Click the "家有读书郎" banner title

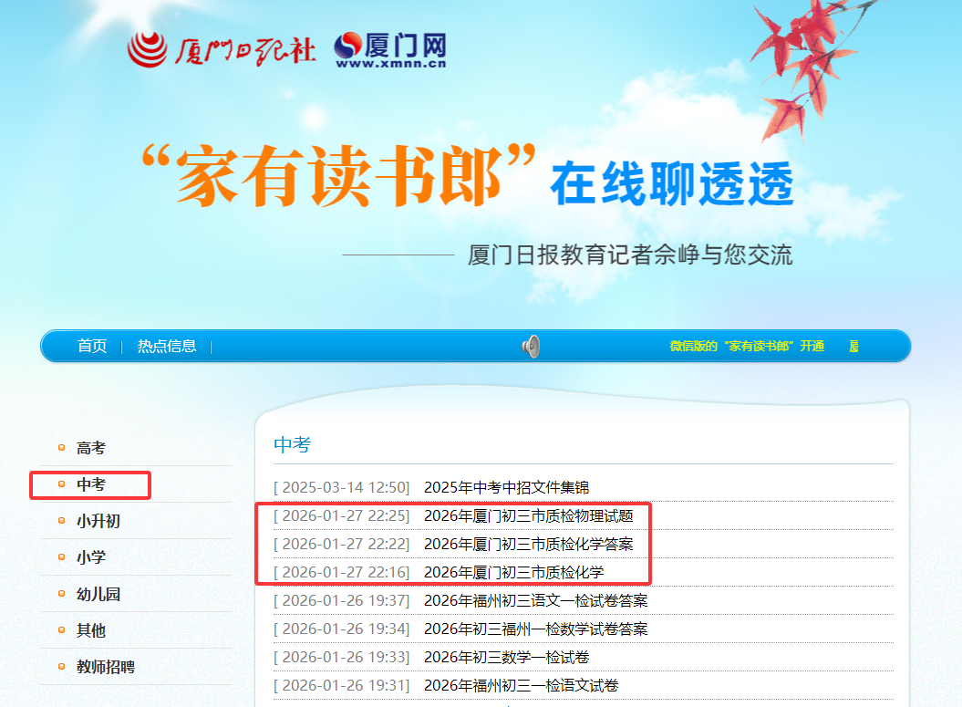pyautogui.click(x=338, y=175)
